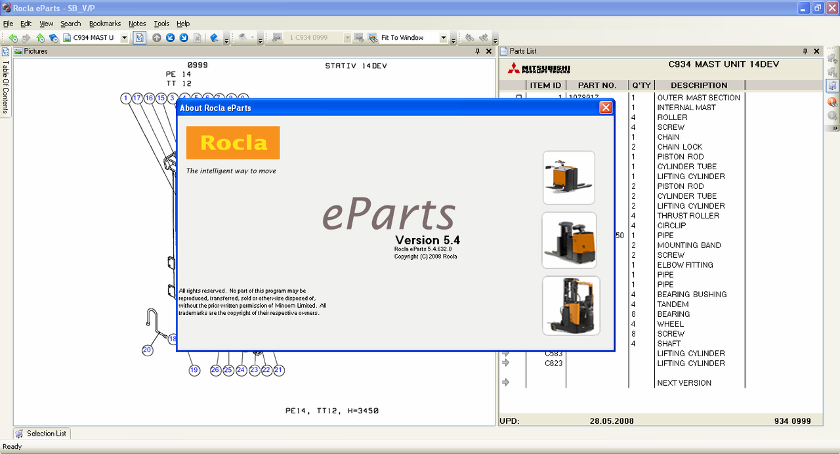Open the Selection List tab
The height and width of the screenshot is (454, 840).
[x=41, y=434]
